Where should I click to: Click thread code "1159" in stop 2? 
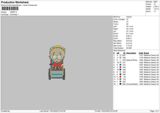[x=141, y=58]
